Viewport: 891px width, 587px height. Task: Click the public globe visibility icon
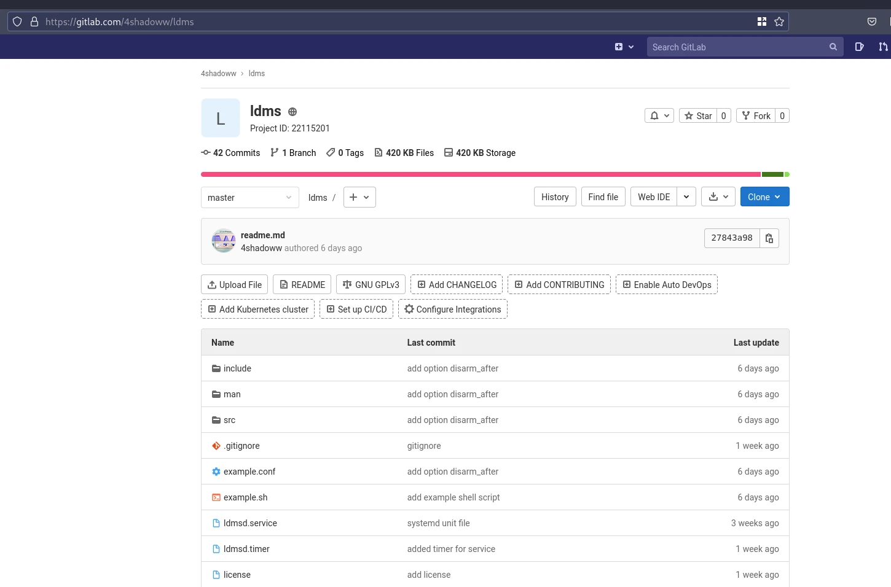point(292,112)
